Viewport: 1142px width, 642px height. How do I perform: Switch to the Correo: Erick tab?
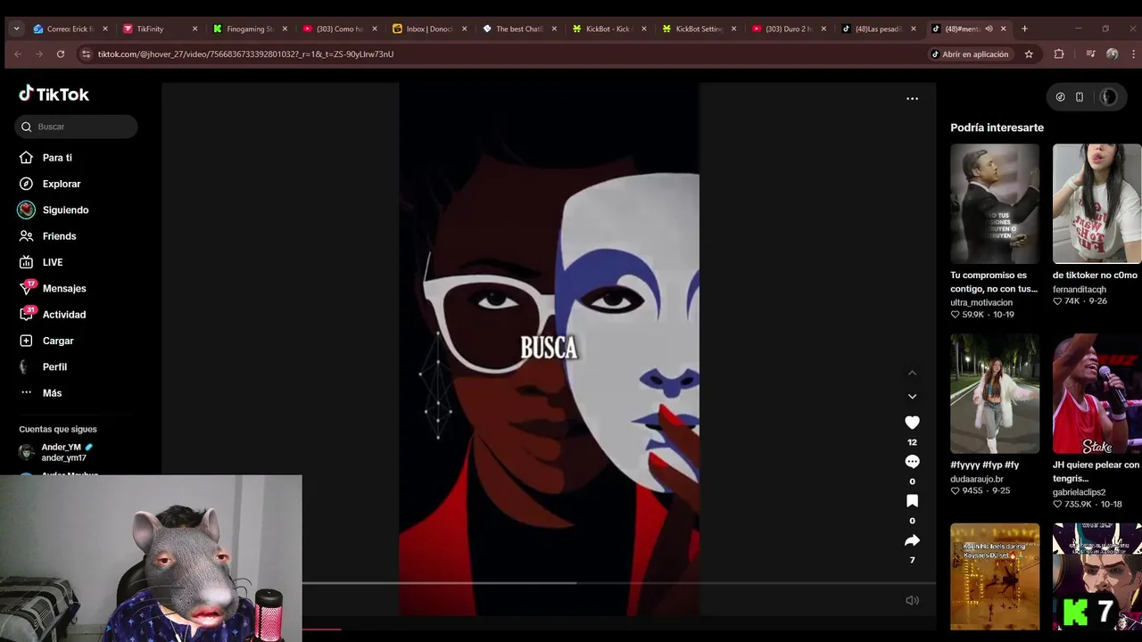70,29
